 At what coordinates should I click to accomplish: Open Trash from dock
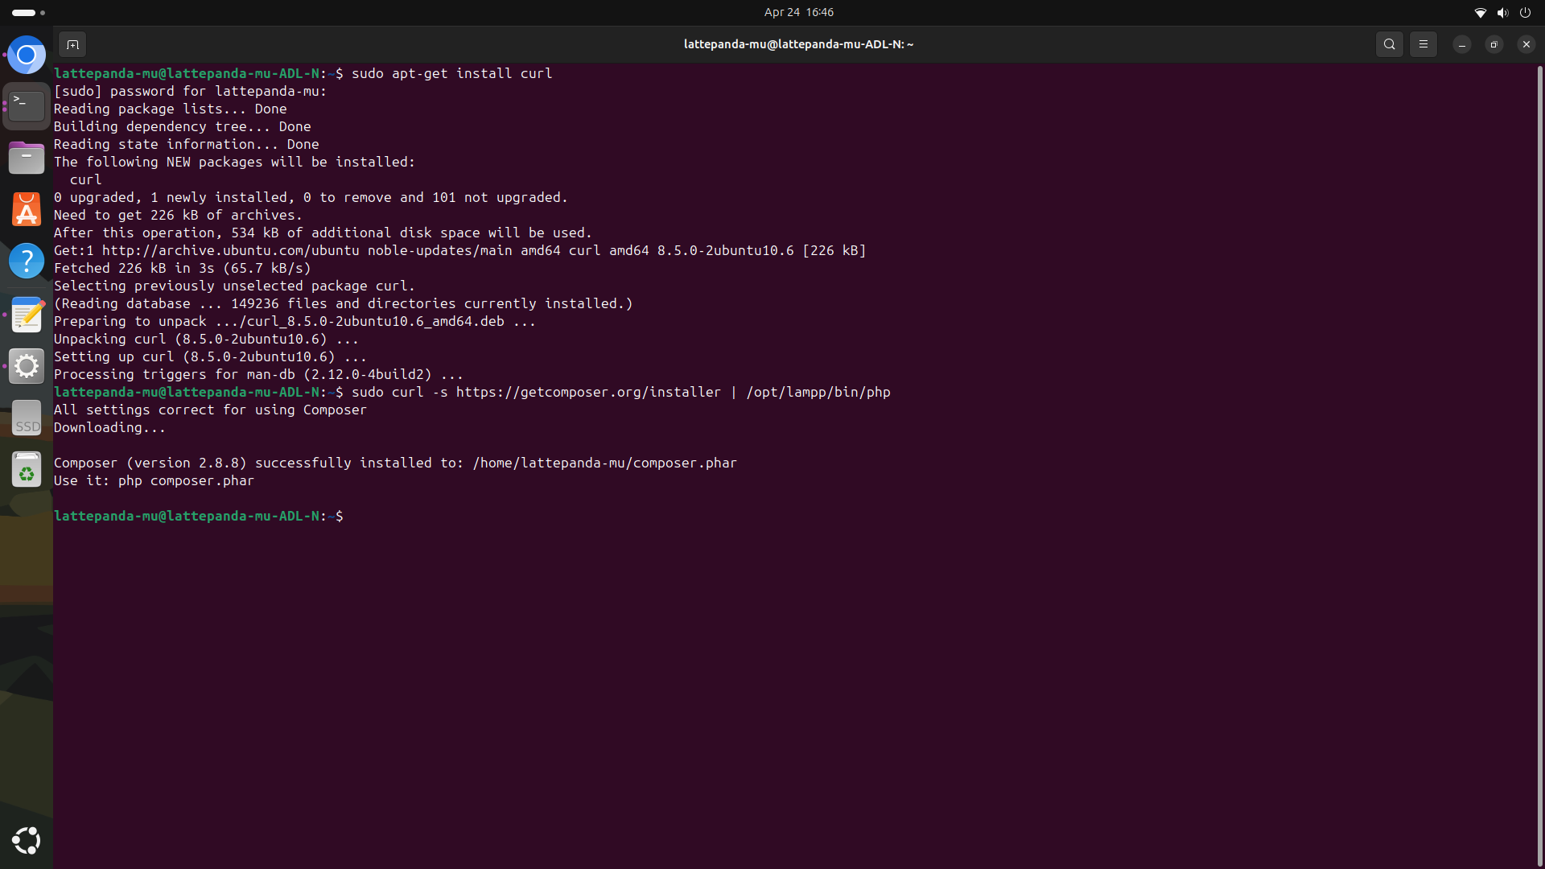(27, 470)
